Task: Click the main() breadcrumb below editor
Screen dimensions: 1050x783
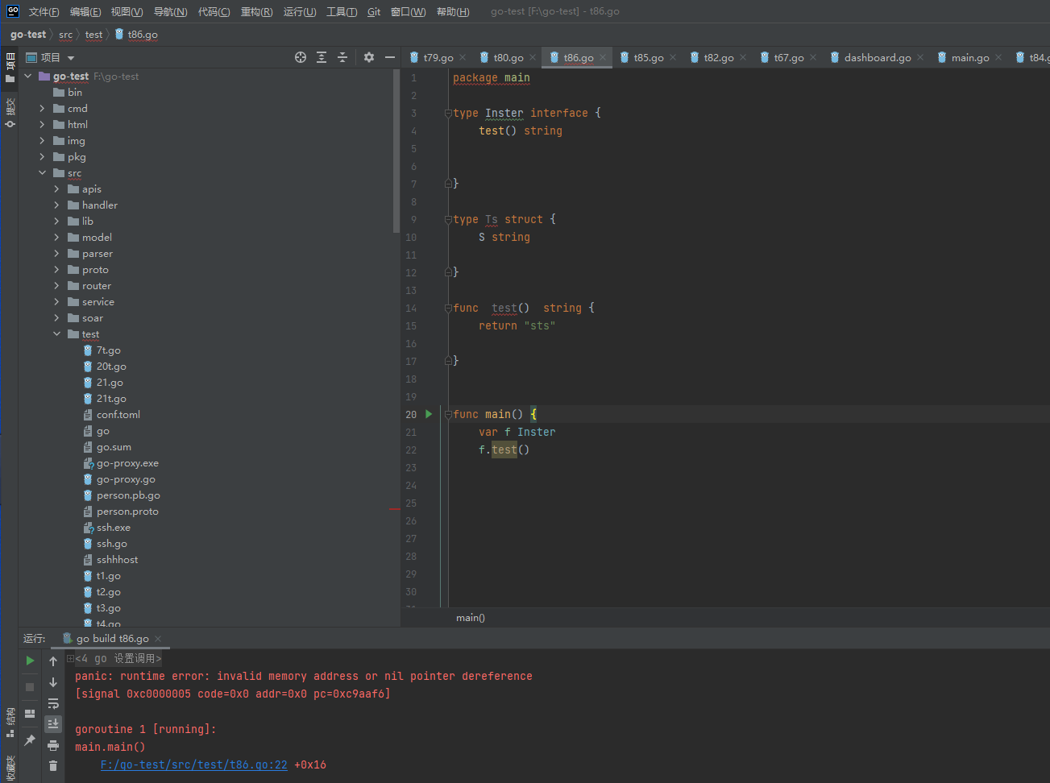Action: click(x=471, y=618)
